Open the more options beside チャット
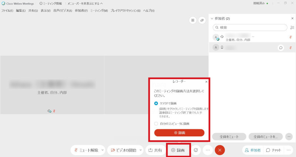Screen dimensions: 296x157 point(289,150)
